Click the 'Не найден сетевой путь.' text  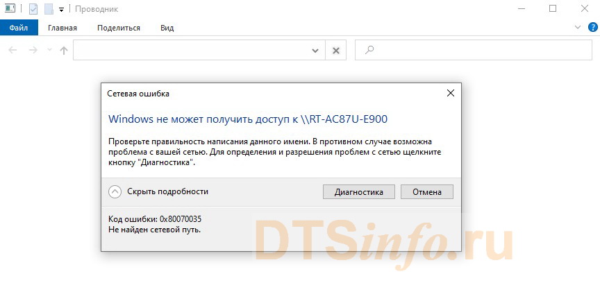coord(154,230)
